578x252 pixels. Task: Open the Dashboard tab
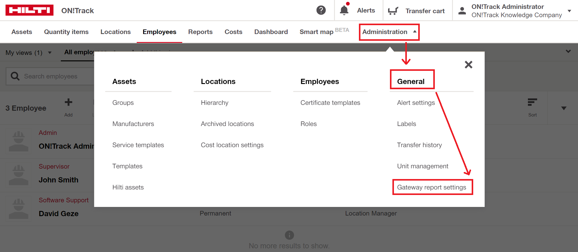[x=271, y=32]
